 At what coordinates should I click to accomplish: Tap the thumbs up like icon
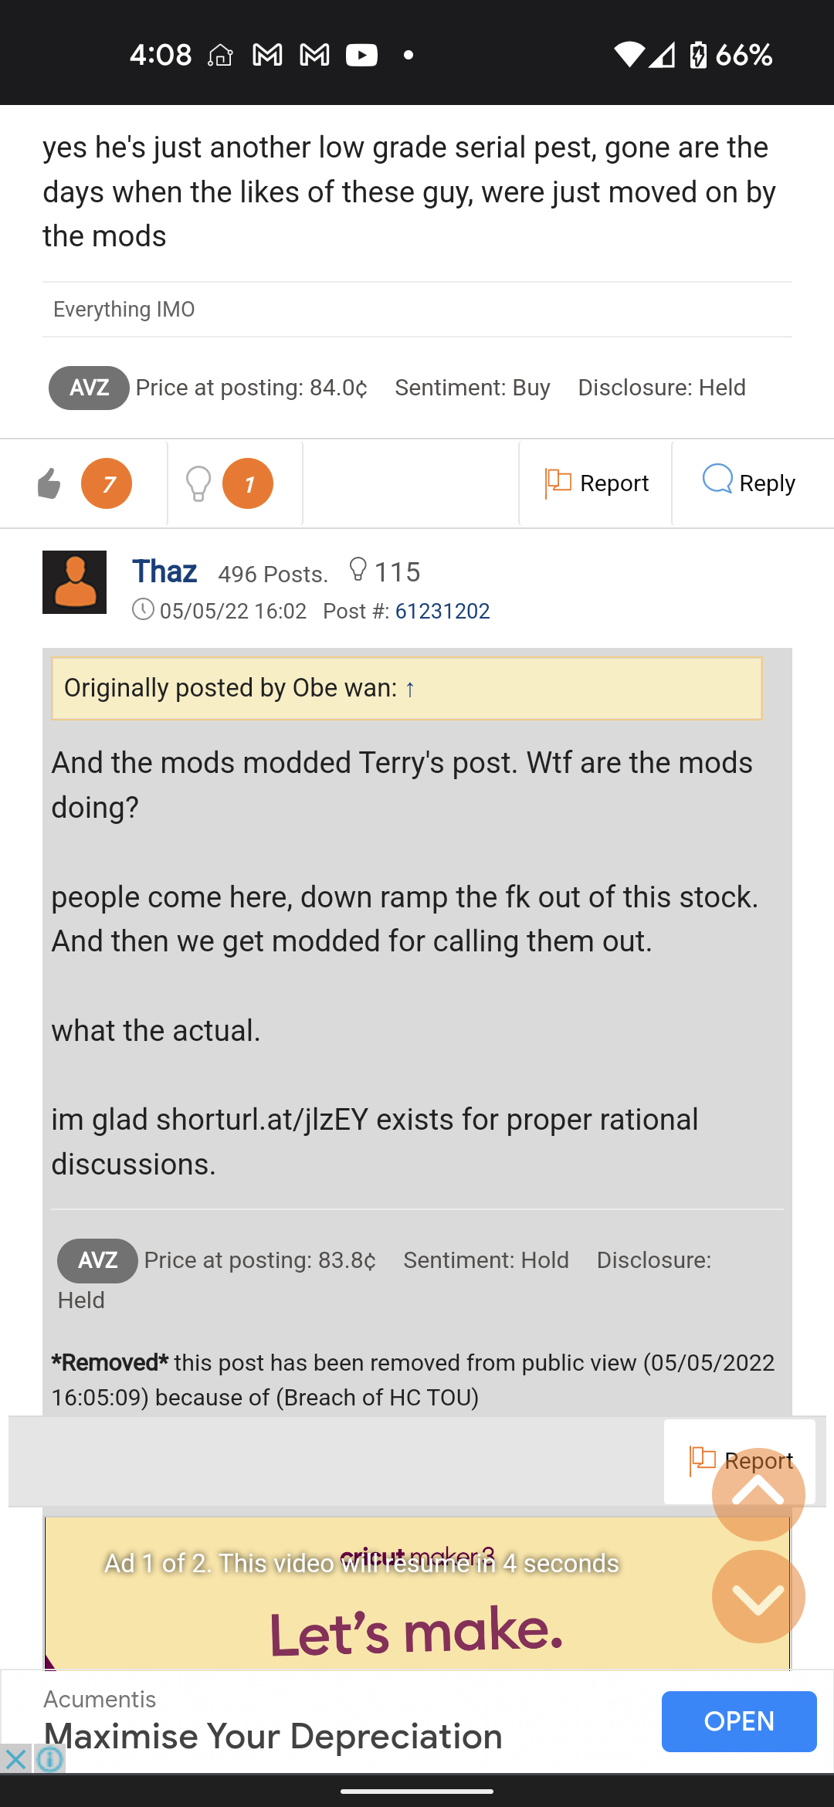tap(49, 484)
